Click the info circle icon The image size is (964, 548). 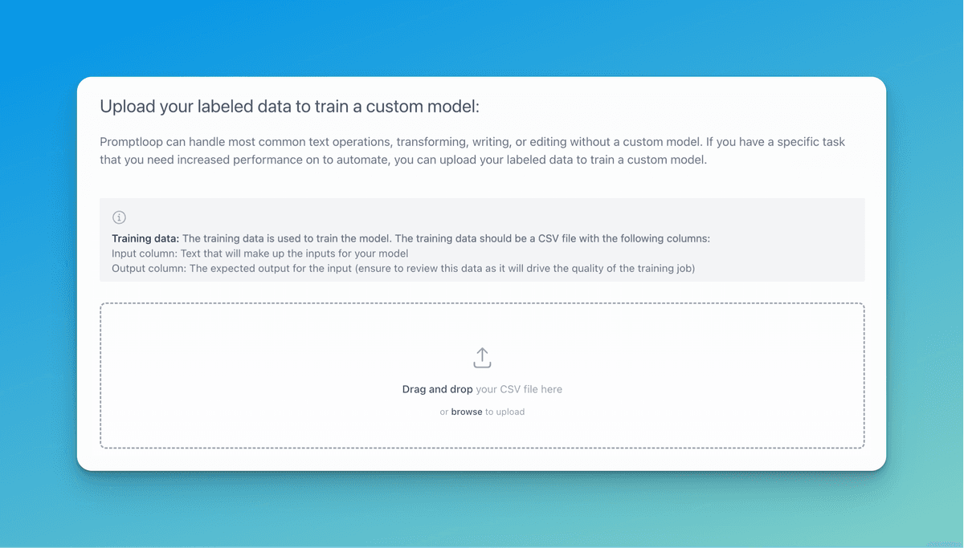[120, 217]
